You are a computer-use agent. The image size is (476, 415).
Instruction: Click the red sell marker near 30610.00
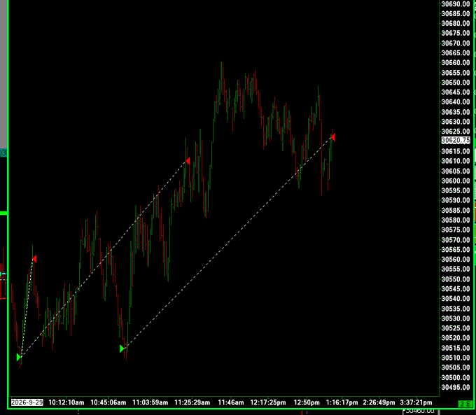188,161
